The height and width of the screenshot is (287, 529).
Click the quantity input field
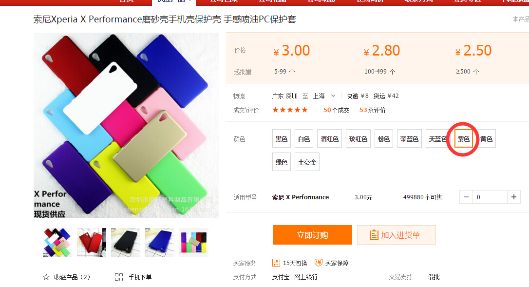coord(490,197)
